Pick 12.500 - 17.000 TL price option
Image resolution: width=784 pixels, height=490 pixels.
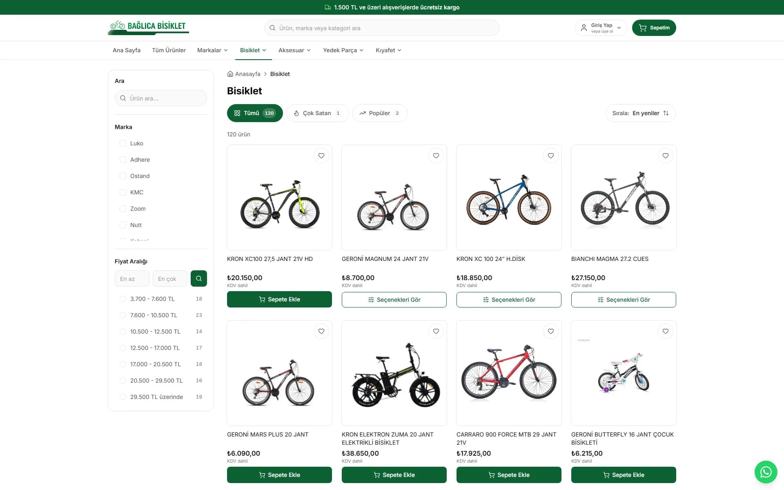pos(122,348)
